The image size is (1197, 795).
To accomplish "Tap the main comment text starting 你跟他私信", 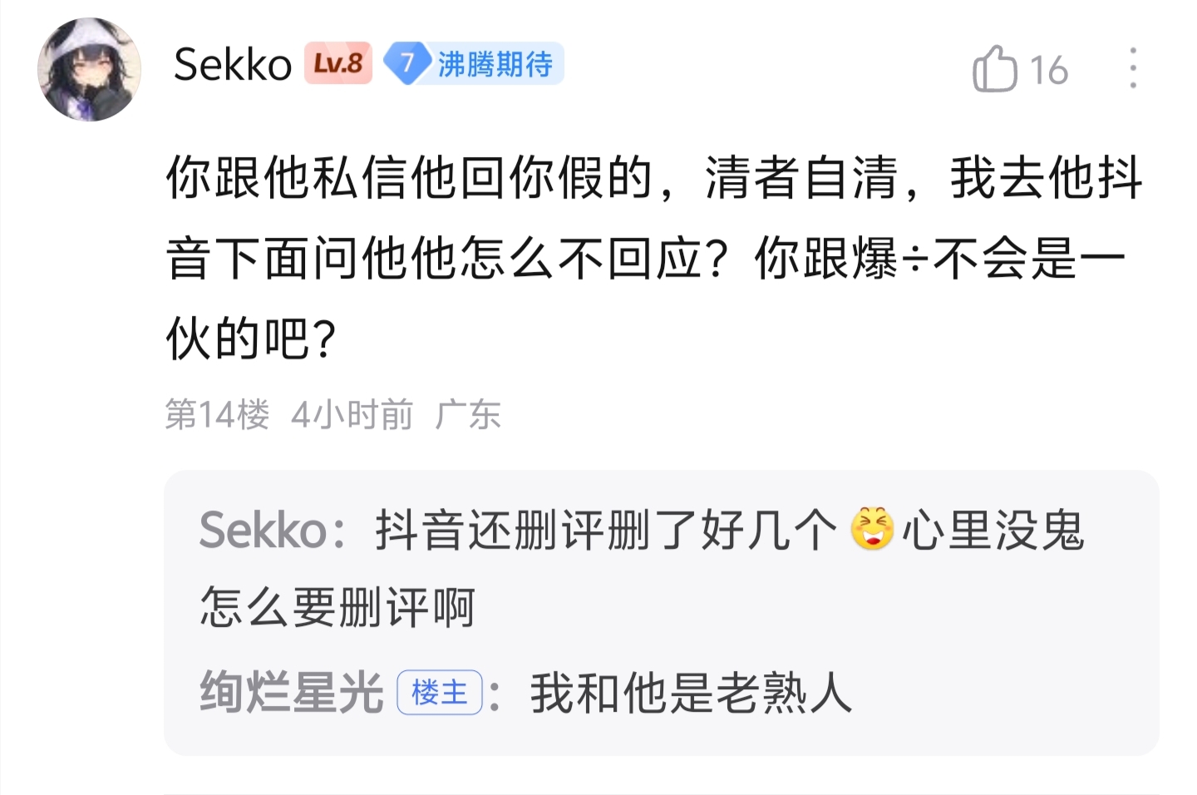I will point(416,178).
